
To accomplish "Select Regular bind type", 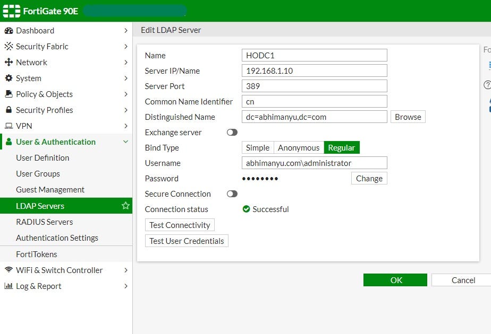I will [342, 147].
